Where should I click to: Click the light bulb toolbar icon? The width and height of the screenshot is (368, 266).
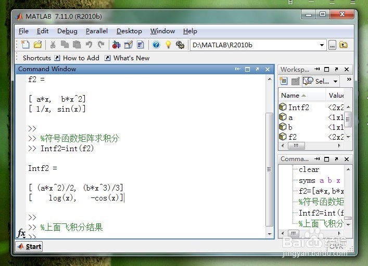pyautogui.click(x=168, y=45)
